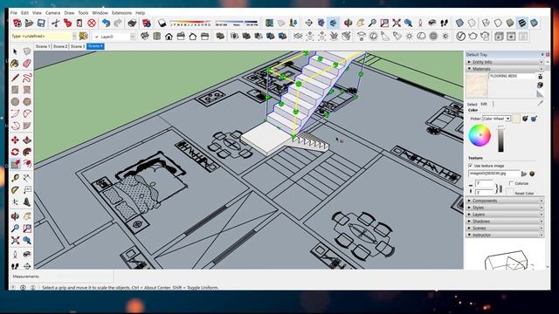Image resolution: width=559 pixels, height=314 pixels.
Task: Click the FLOORING material name field
Action: [512, 76]
